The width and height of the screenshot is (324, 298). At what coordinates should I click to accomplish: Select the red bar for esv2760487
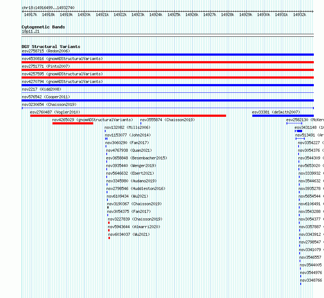coord(128,116)
